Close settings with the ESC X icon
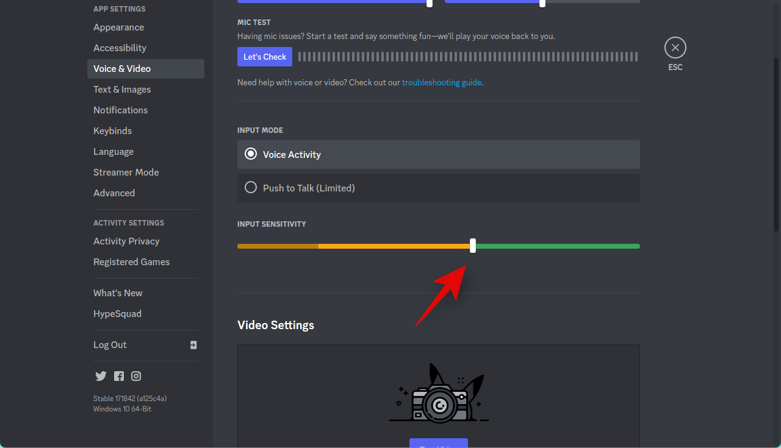781x448 pixels. pos(675,48)
